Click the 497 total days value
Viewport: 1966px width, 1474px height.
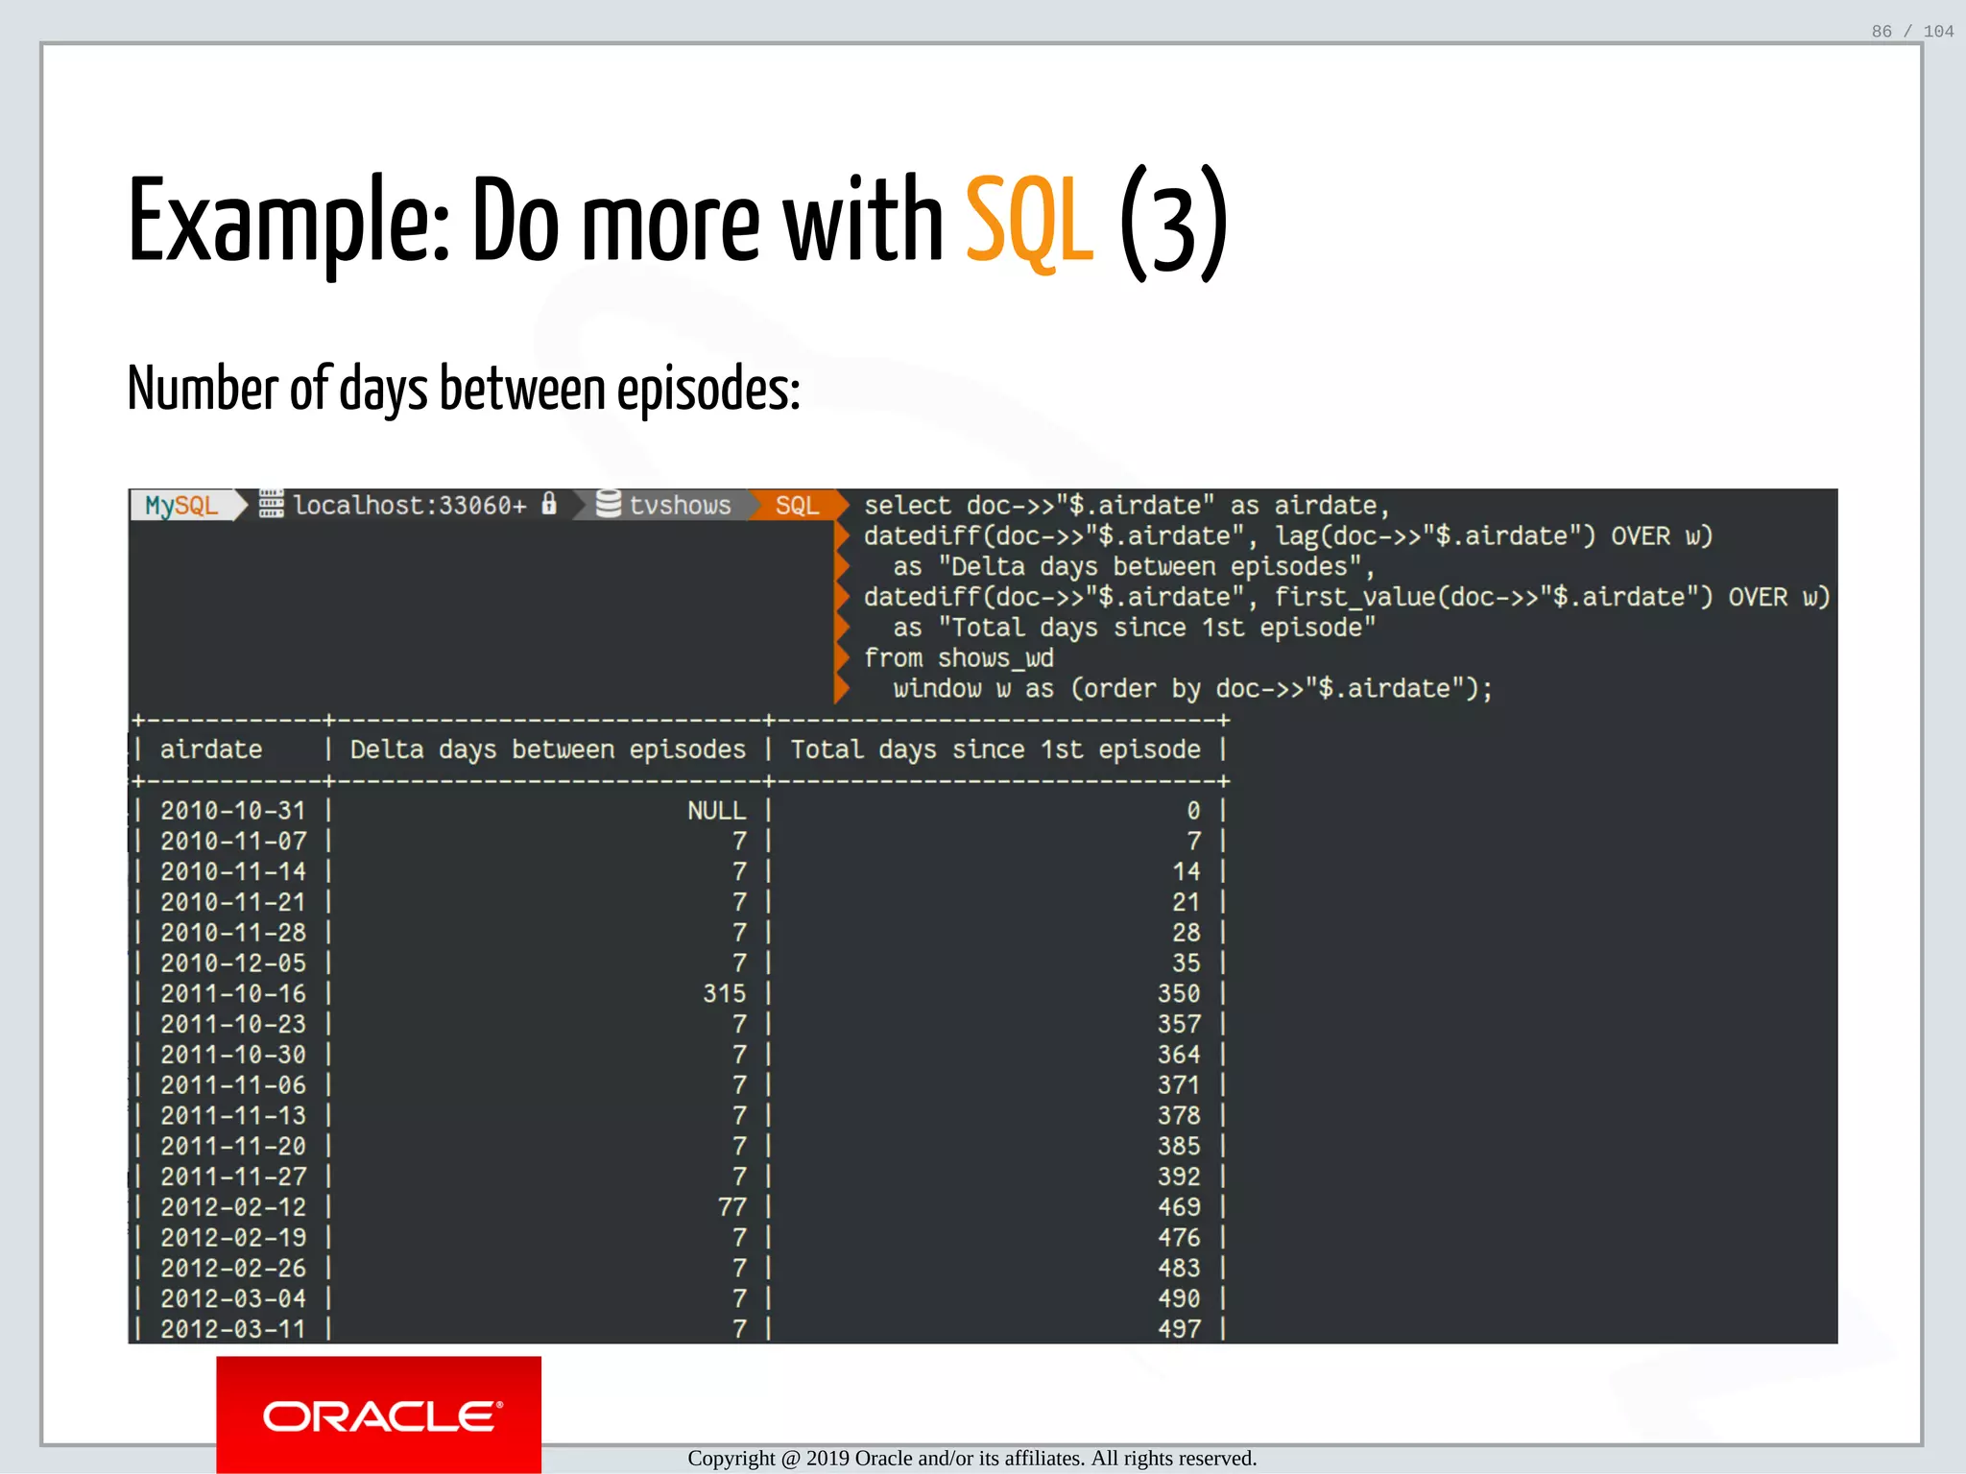[1179, 1329]
